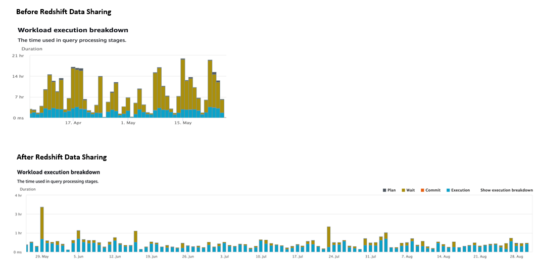Click the Duration label of the Before chart

pos(32,48)
